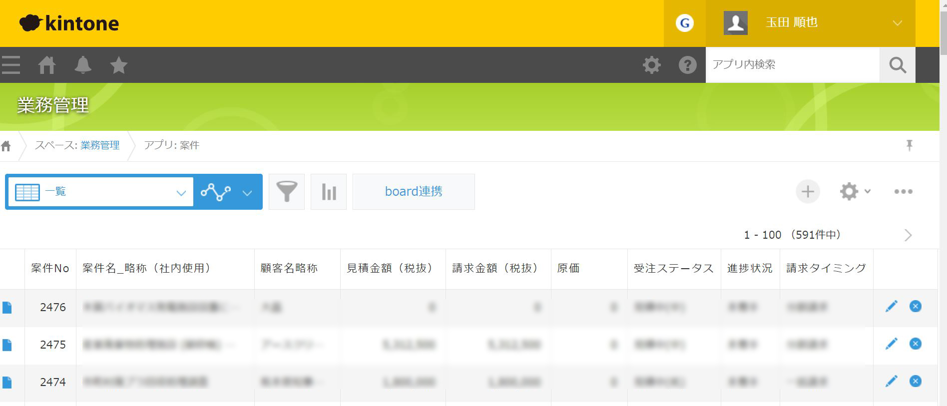The image size is (947, 406).
Task: Open the hamburger navigation menu
Action: point(10,65)
